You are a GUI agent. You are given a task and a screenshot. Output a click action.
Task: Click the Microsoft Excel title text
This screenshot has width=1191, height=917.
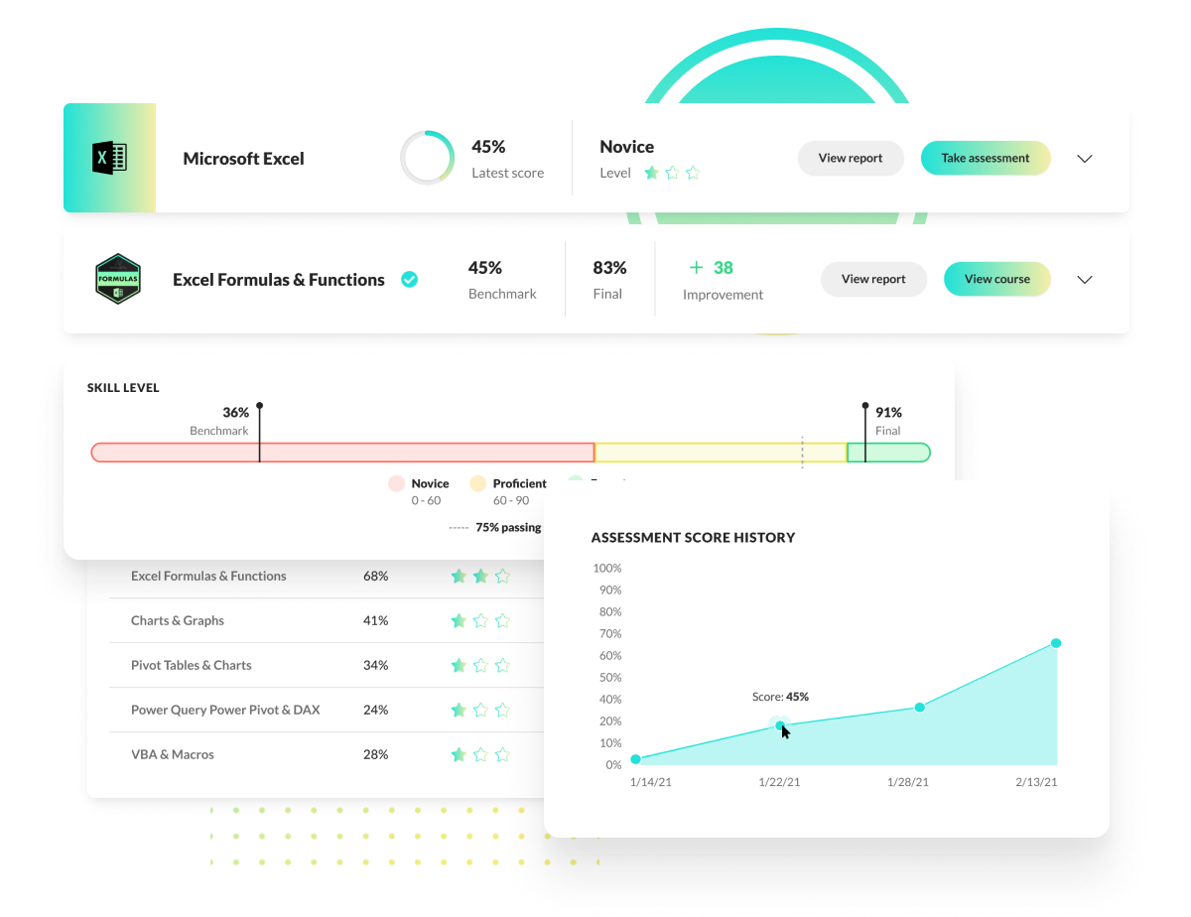pos(243,159)
